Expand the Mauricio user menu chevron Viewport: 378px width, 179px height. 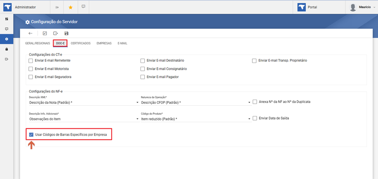click(374, 7)
